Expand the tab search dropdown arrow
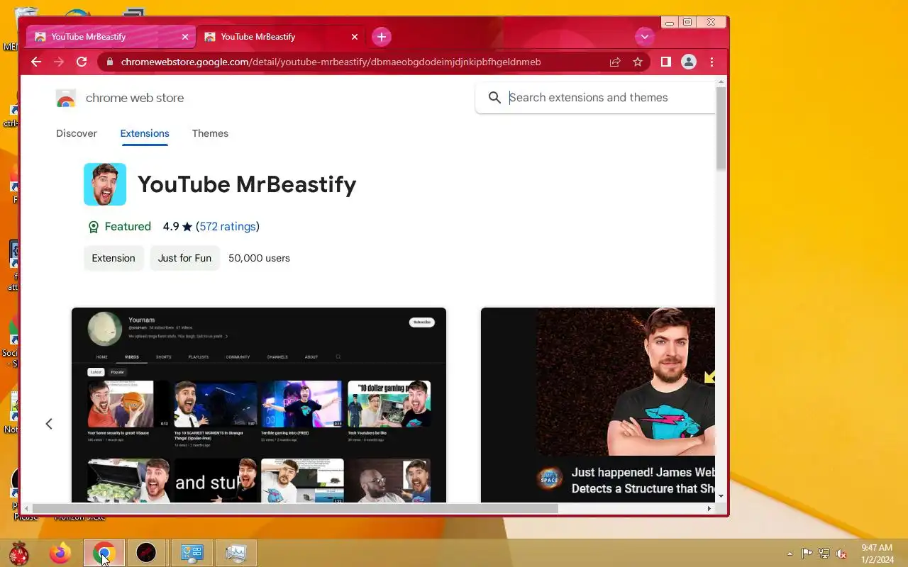The height and width of the screenshot is (567, 908). (x=644, y=36)
